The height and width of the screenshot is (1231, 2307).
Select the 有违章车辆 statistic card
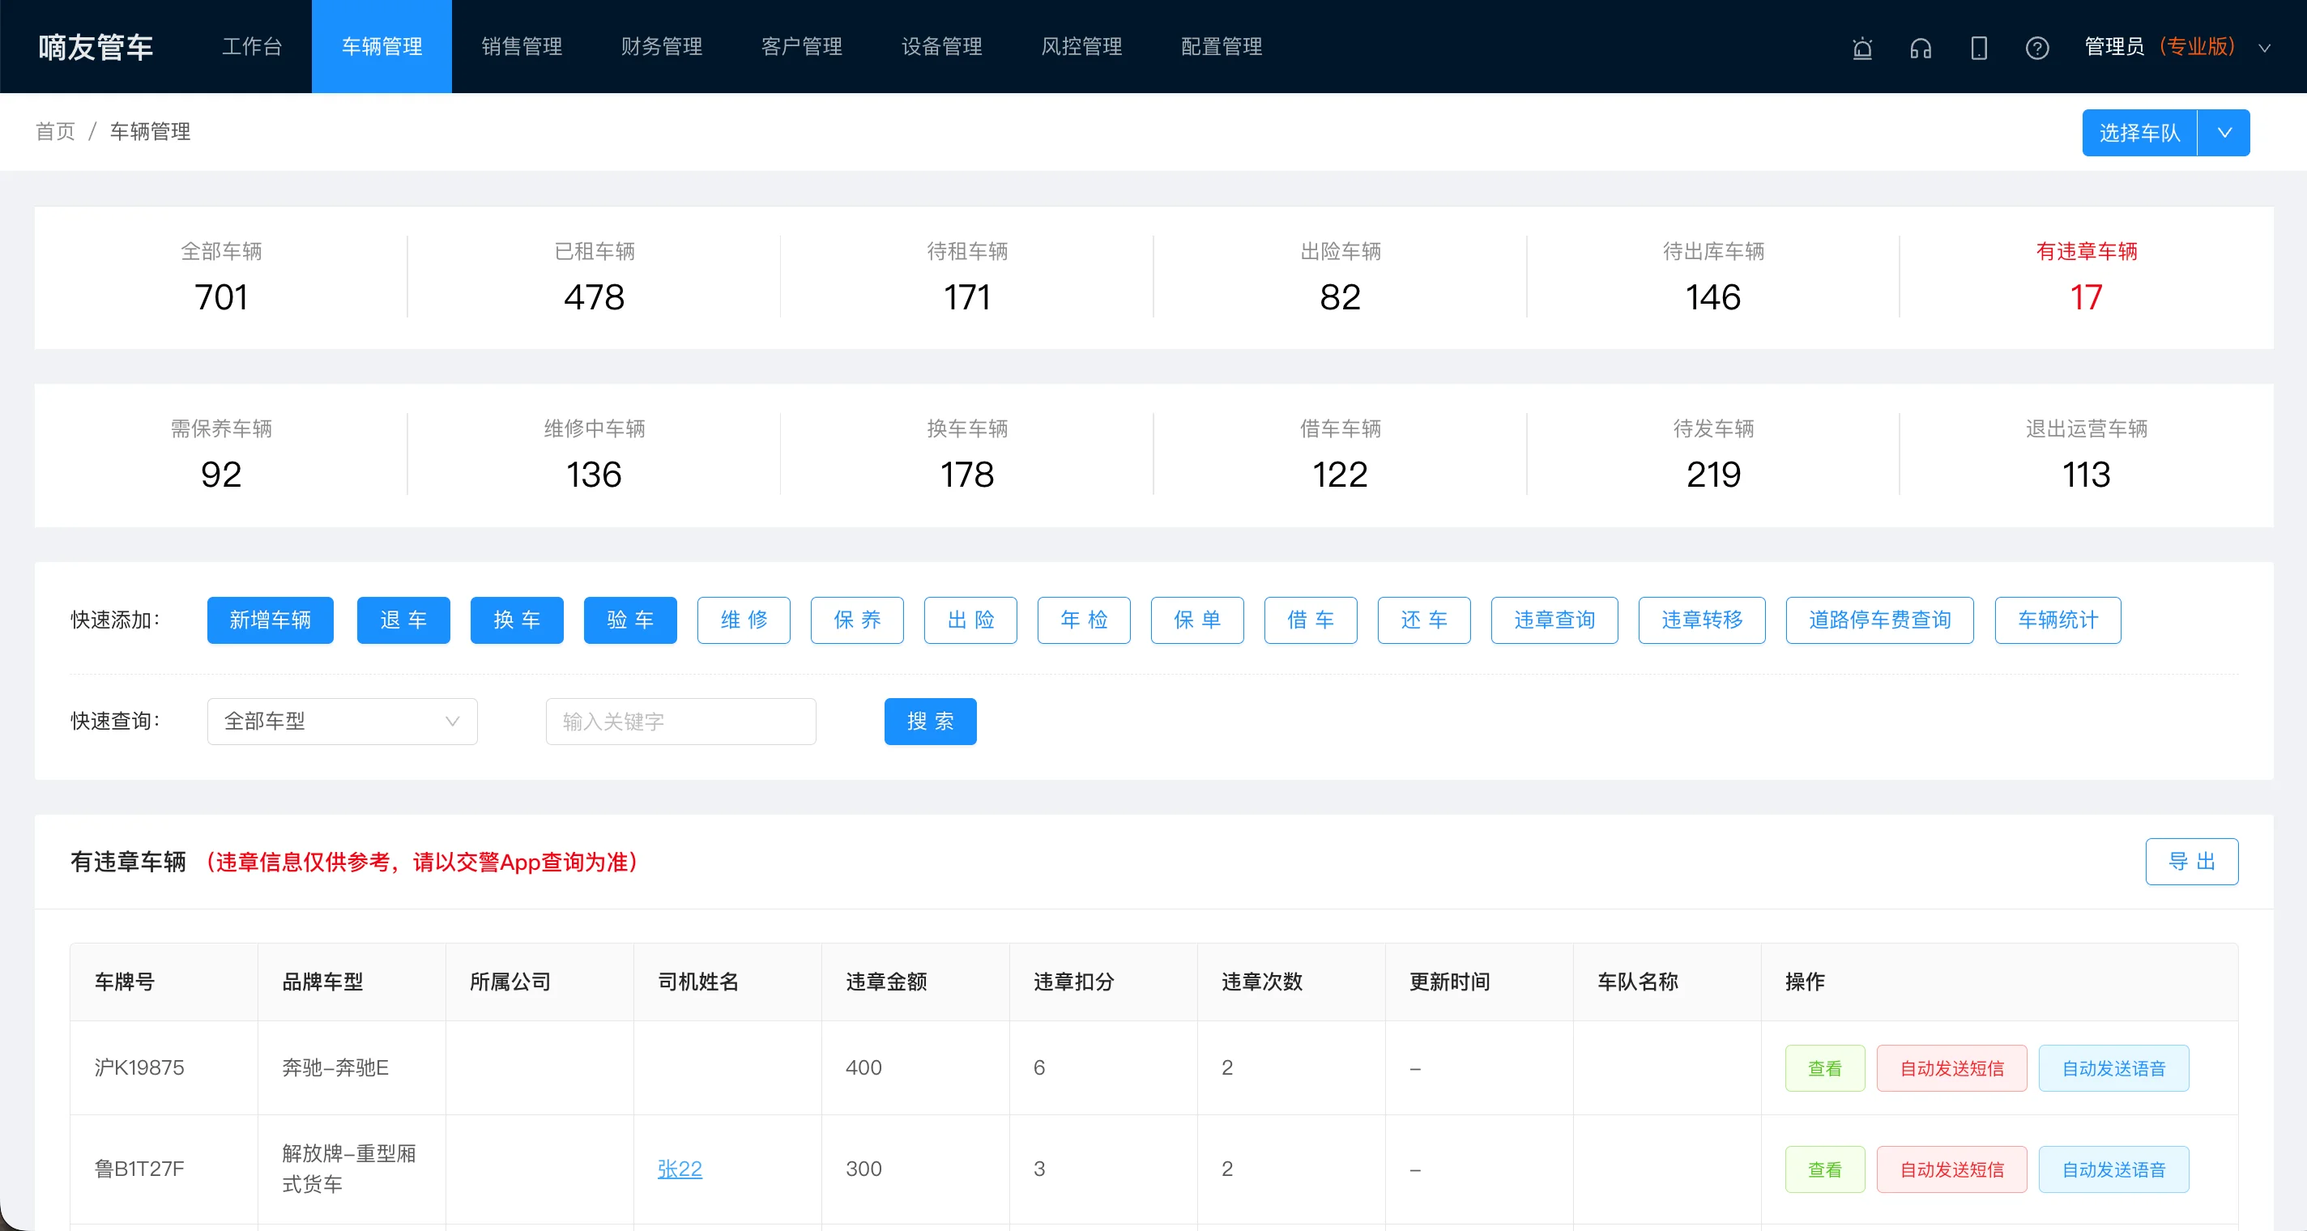[x=2086, y=277]
